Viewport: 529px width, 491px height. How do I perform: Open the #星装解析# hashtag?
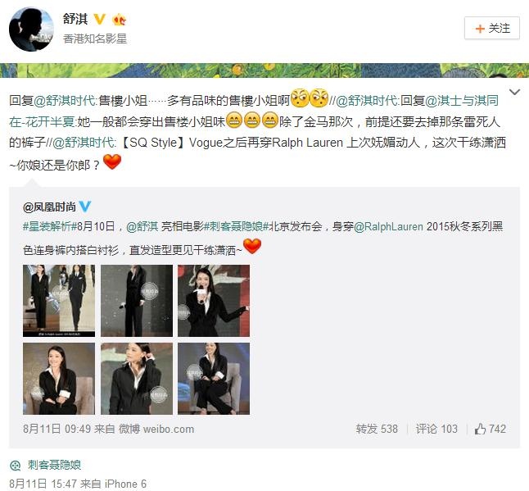tap(47, 226)
